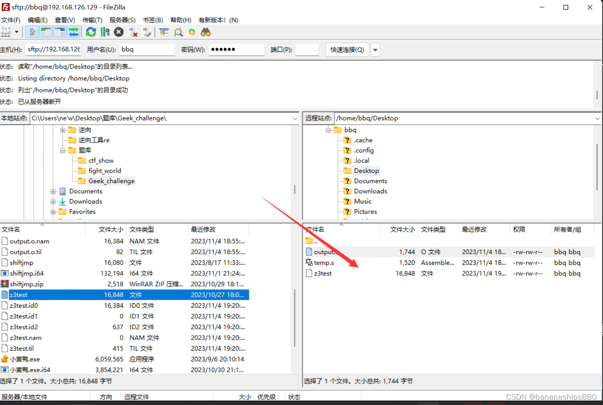603x405 pixels.
Task: Select the ctf_show folder
Action: 101,161
